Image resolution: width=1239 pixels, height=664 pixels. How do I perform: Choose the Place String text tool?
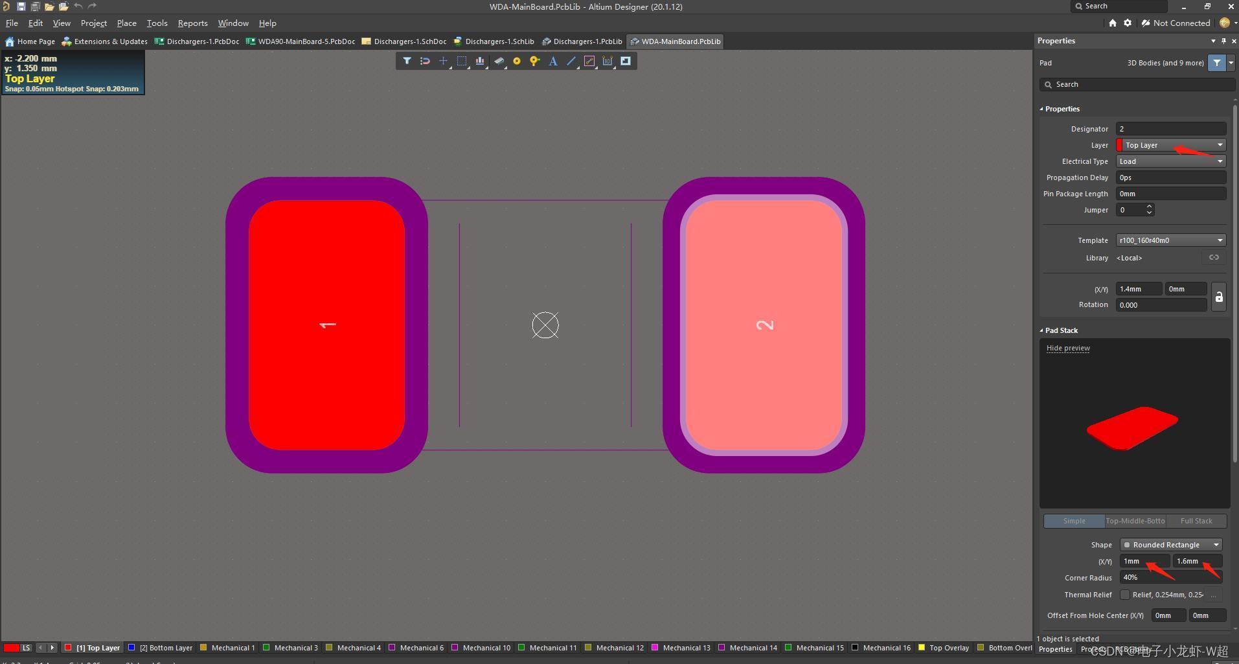point(553,61)
